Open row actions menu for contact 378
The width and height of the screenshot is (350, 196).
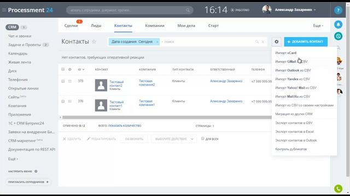point(70,81)
